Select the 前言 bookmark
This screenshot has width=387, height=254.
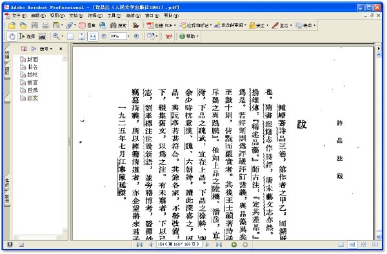click(x=29, y=82)
